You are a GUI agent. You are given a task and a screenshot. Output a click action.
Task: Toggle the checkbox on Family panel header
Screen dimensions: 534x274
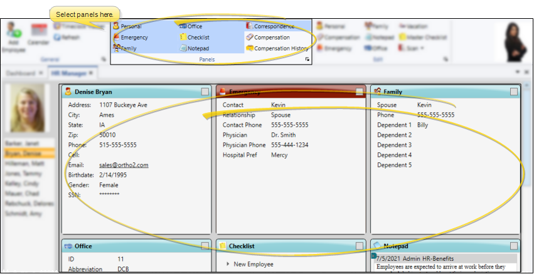pos(514,92)
